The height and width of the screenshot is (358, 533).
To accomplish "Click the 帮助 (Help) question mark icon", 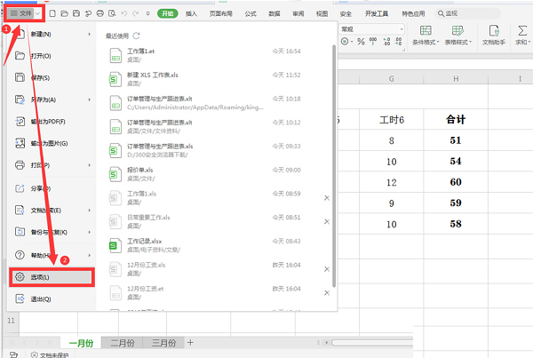I will tap(20, 254).
